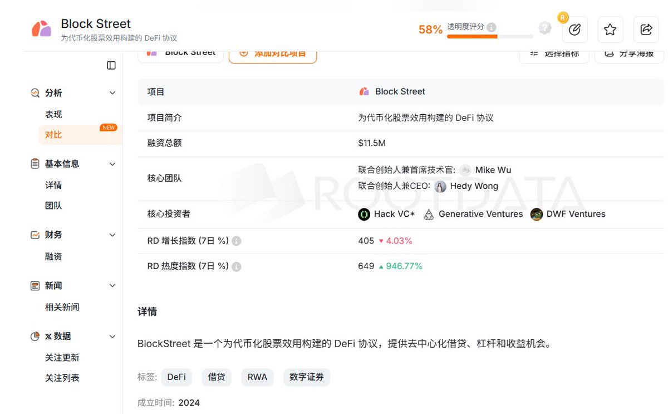Click the help question mark icon

(x=544, y=27)
